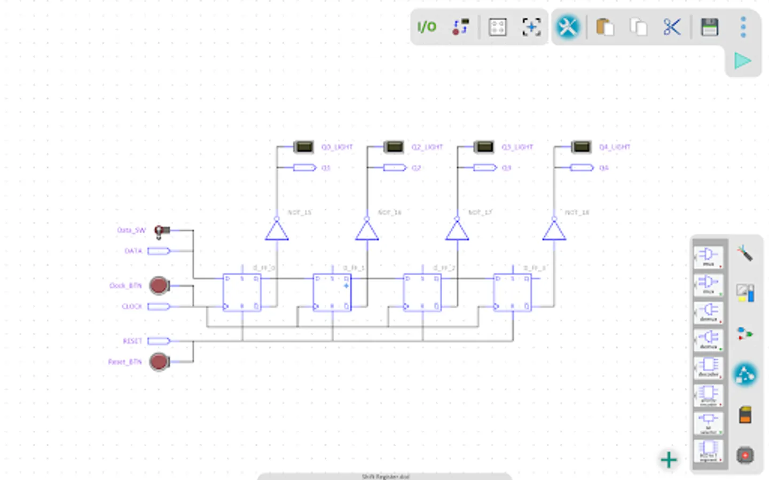Pick the BCD to 7 segment component
Screen dimensions: 769x480
pos(709,451)
